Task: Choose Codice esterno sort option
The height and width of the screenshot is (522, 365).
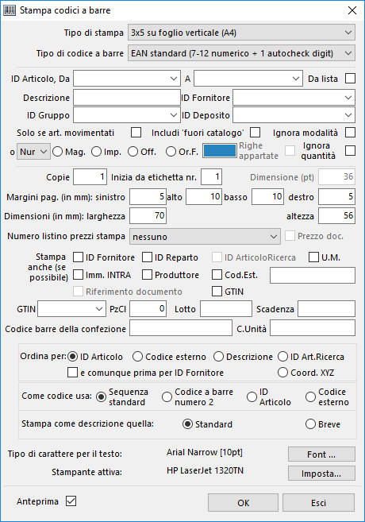Action: [x=137, y=357]
